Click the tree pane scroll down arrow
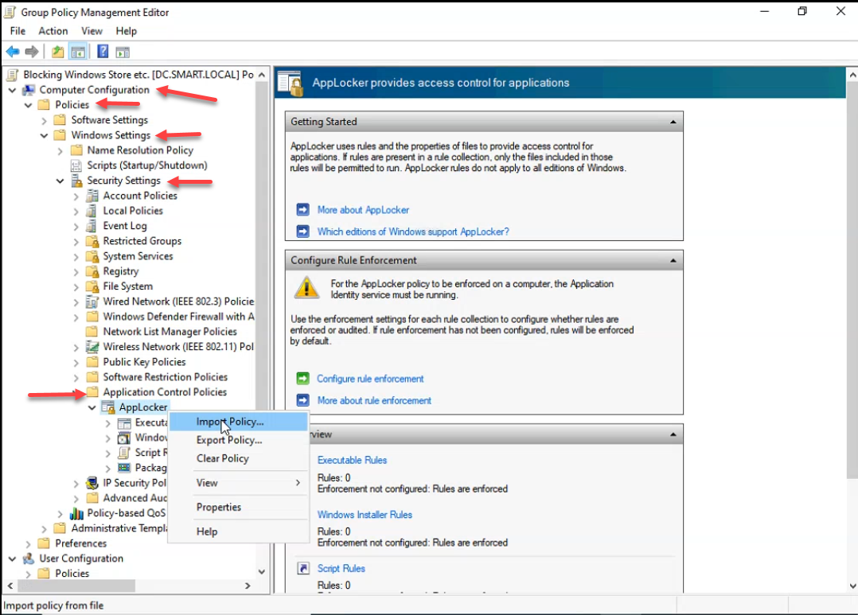 click(262, 572)
